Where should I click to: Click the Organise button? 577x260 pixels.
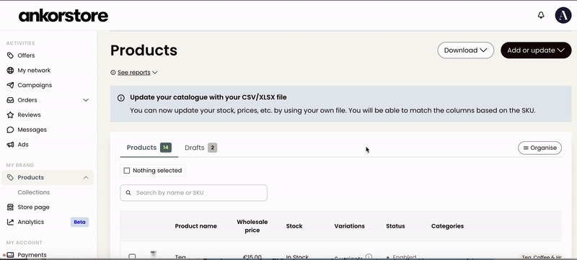[x=539, y=148]
